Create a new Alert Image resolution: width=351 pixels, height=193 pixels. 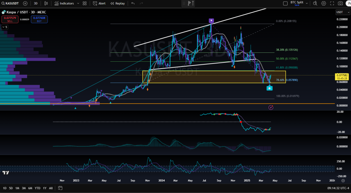click(x=99, y=3)
